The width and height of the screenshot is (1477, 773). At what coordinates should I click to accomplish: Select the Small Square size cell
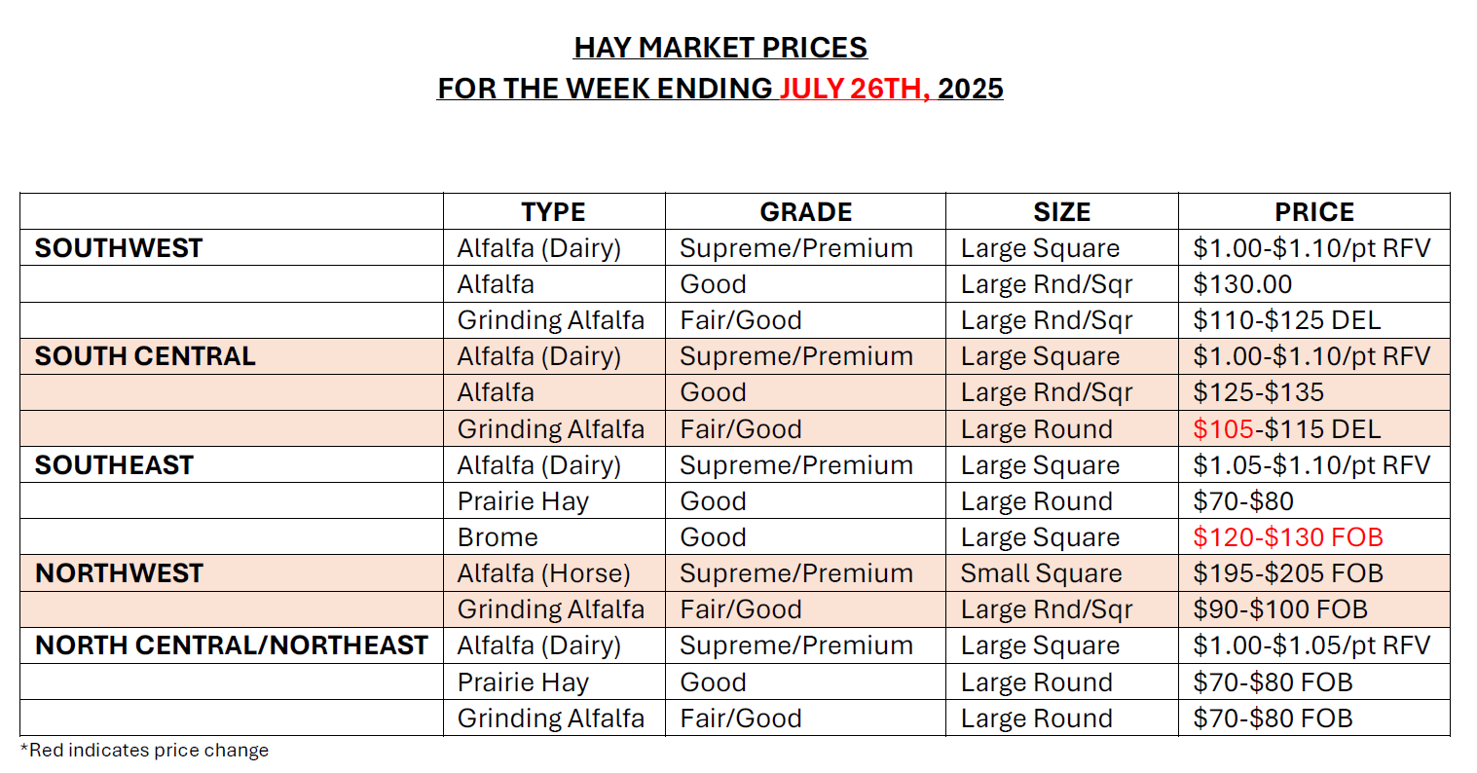tap(1041, 573)
